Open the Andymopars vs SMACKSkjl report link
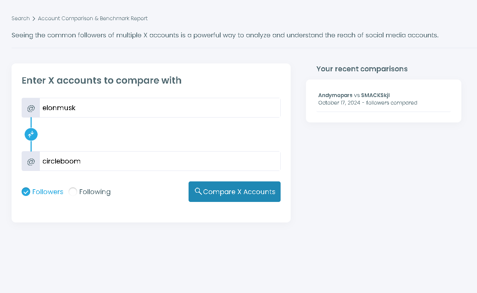The height and width of the screenshot is (293, 477). [354, 95]
